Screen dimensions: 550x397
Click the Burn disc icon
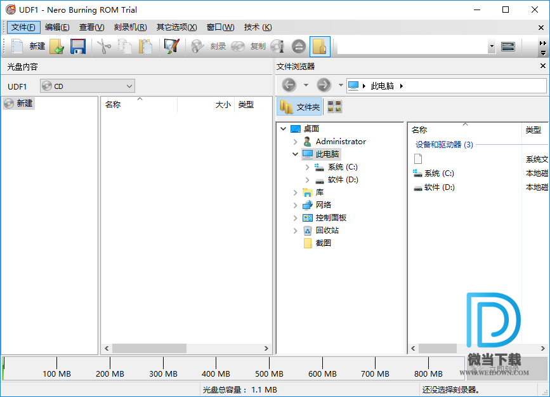coord(197,46)
